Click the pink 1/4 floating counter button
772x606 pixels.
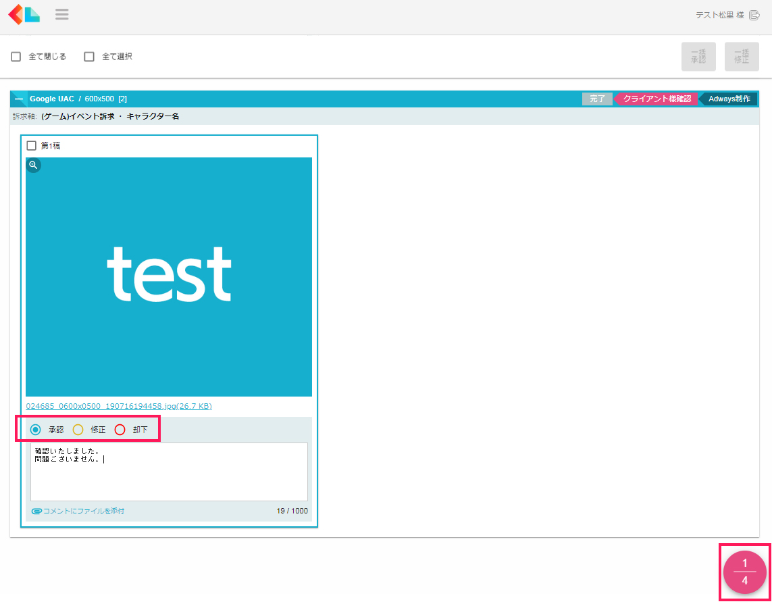pyautogui.click(x=744, y=572)
